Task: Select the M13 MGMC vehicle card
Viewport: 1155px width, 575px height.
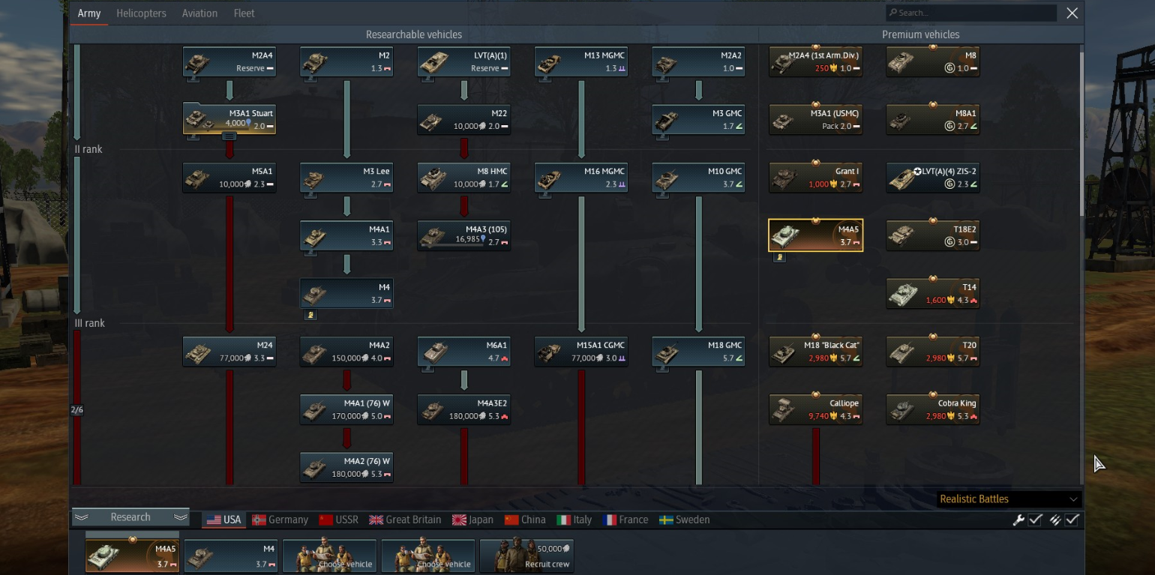Action: click(581, 61)
